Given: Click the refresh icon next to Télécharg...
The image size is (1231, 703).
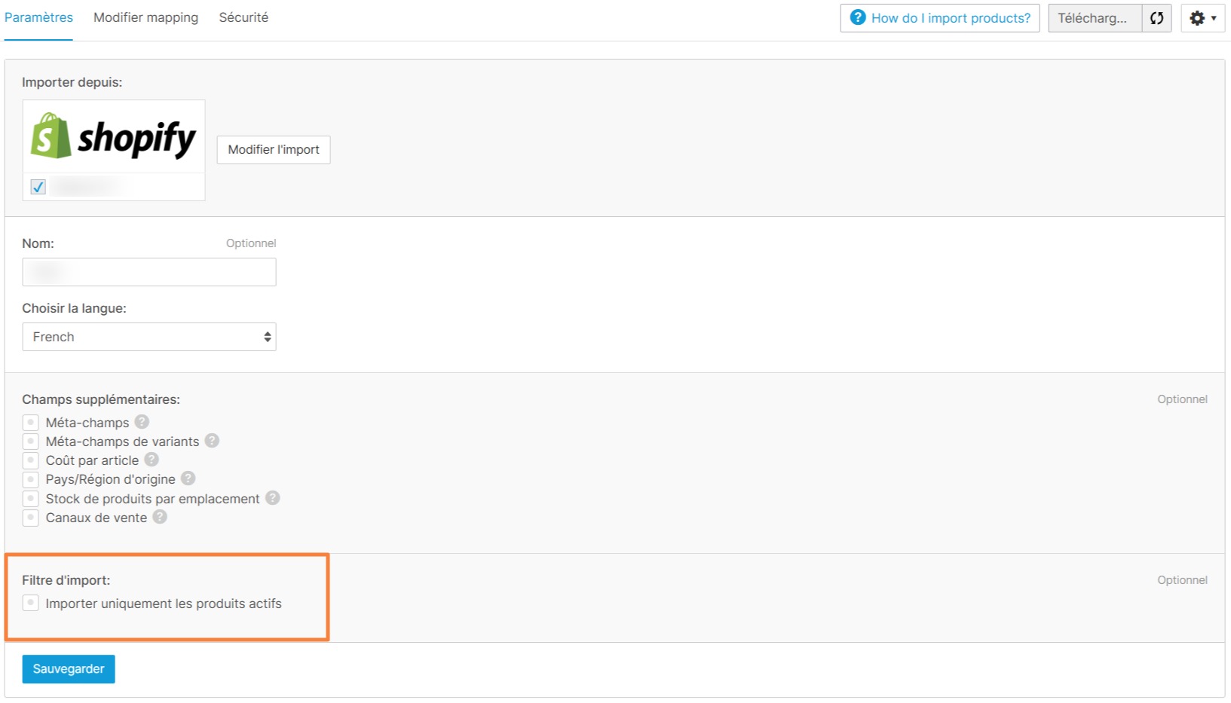Looking at the screenshot, I should coord(1156,18).
